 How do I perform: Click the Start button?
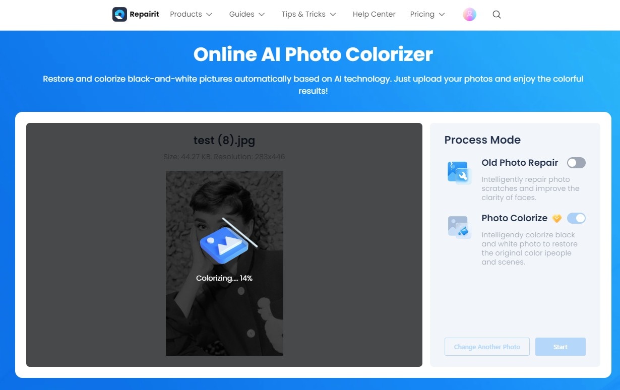[561, 347]
